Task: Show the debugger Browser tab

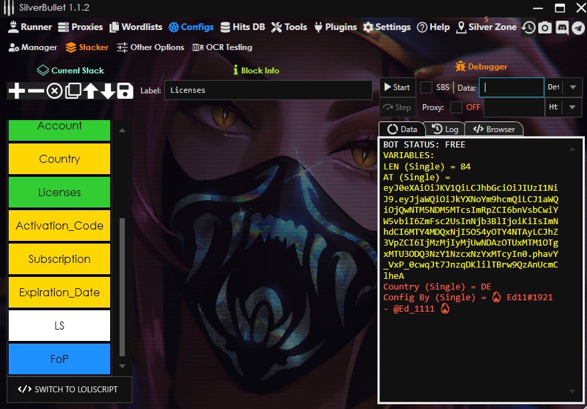Action: 494,129
